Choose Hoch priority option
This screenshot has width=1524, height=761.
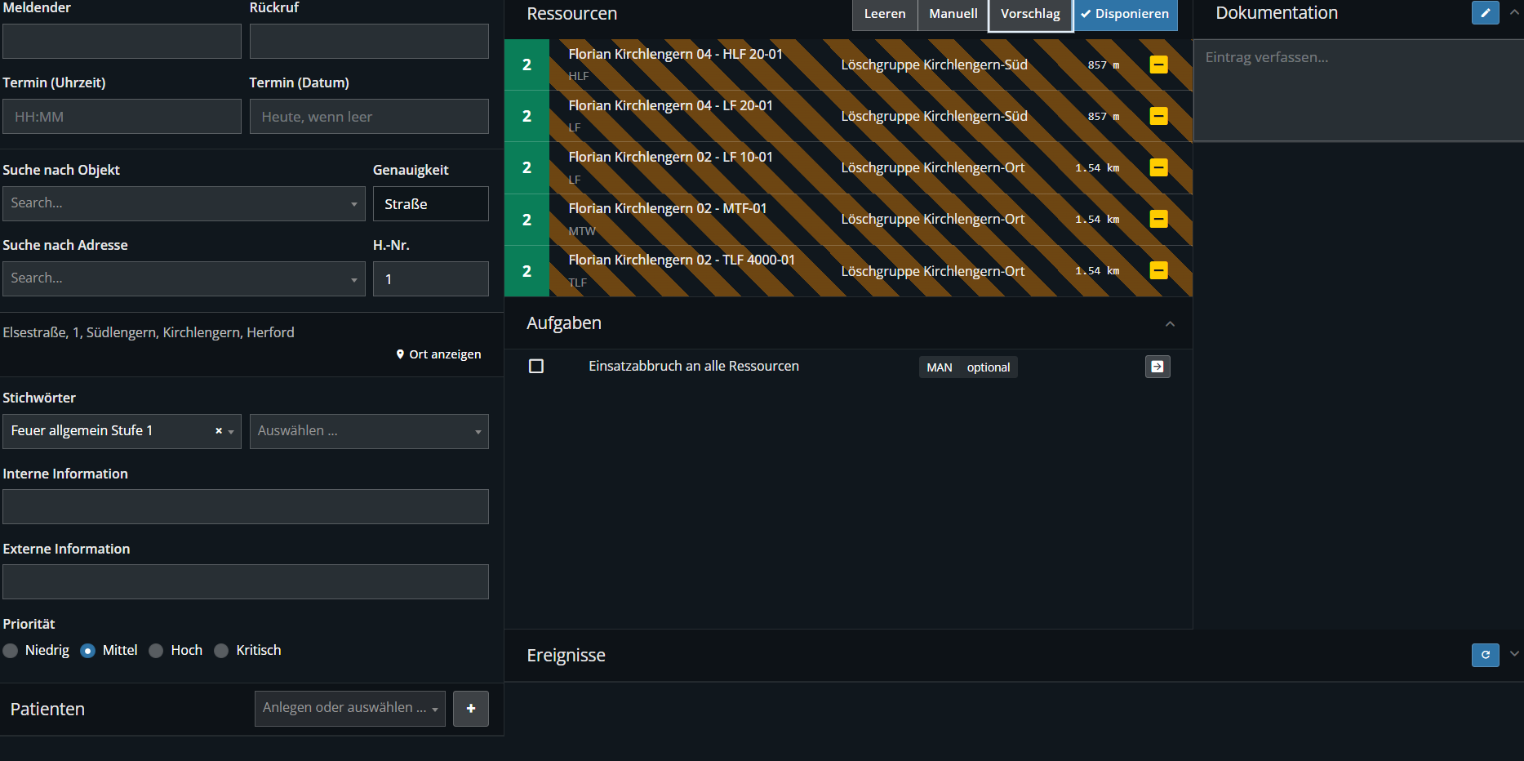[x=156, y=651]
